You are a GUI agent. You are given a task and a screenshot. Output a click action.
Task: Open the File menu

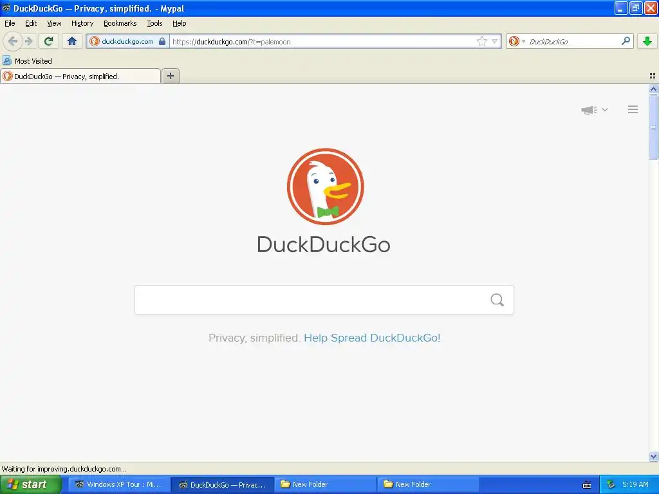[10, 23]
